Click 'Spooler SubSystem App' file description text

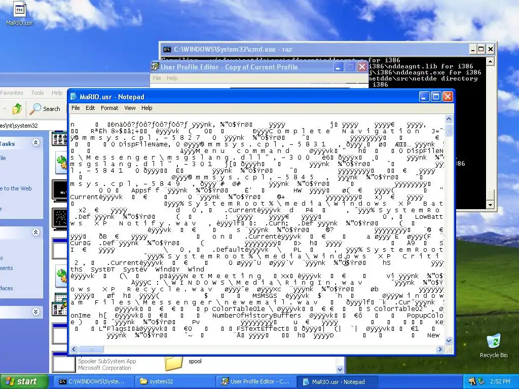(107, 361)
